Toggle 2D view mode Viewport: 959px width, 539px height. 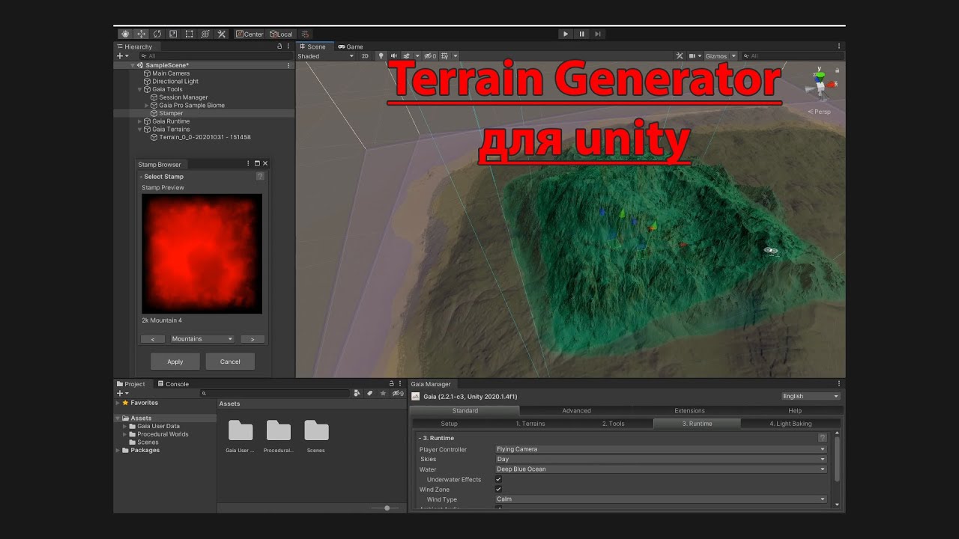click(x=365, y=56)
